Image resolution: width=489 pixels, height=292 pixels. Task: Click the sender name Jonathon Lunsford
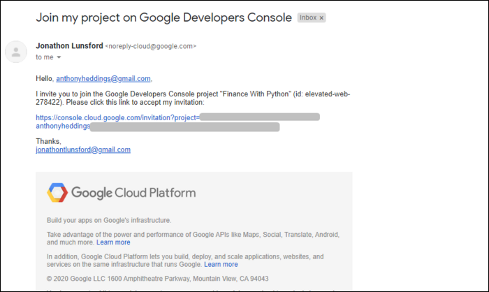69,46
